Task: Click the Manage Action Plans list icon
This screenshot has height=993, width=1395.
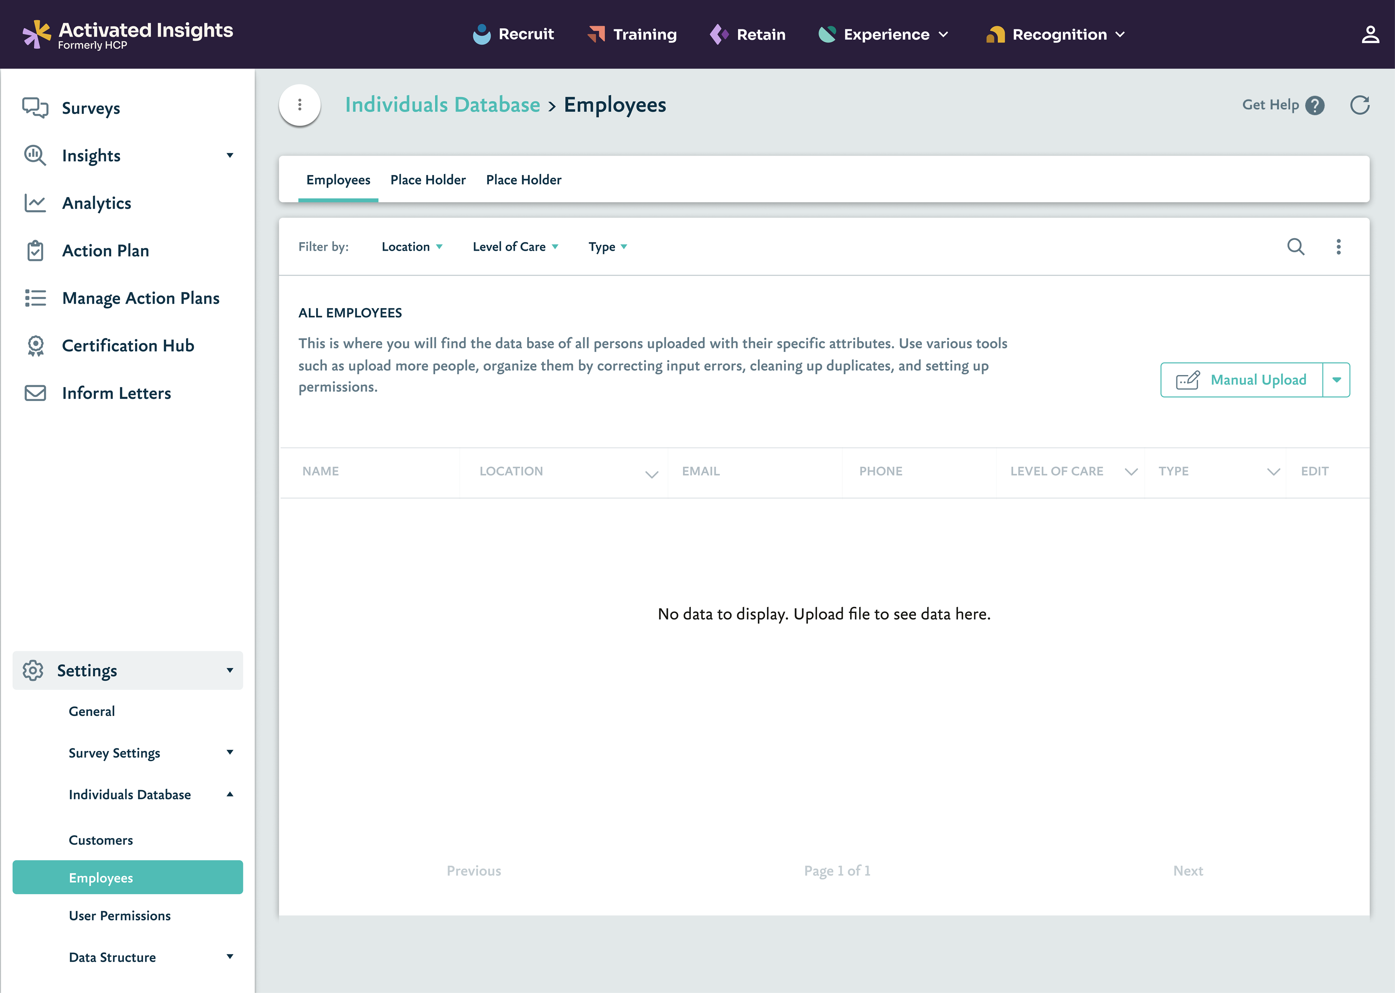Action: [35, 298]
